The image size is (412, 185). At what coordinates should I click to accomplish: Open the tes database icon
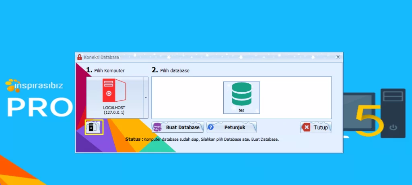241,97
